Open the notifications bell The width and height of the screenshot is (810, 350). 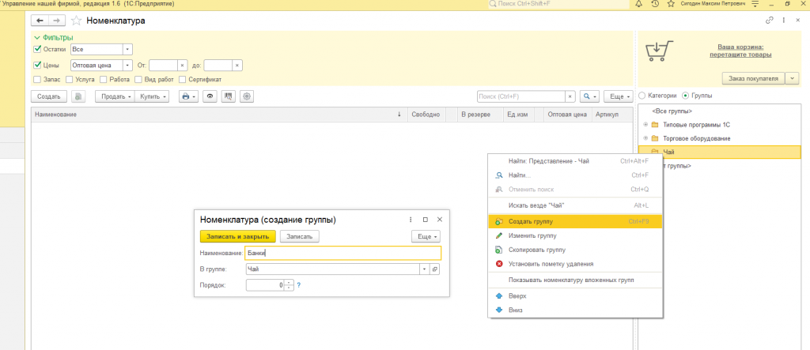click(638, 4)
